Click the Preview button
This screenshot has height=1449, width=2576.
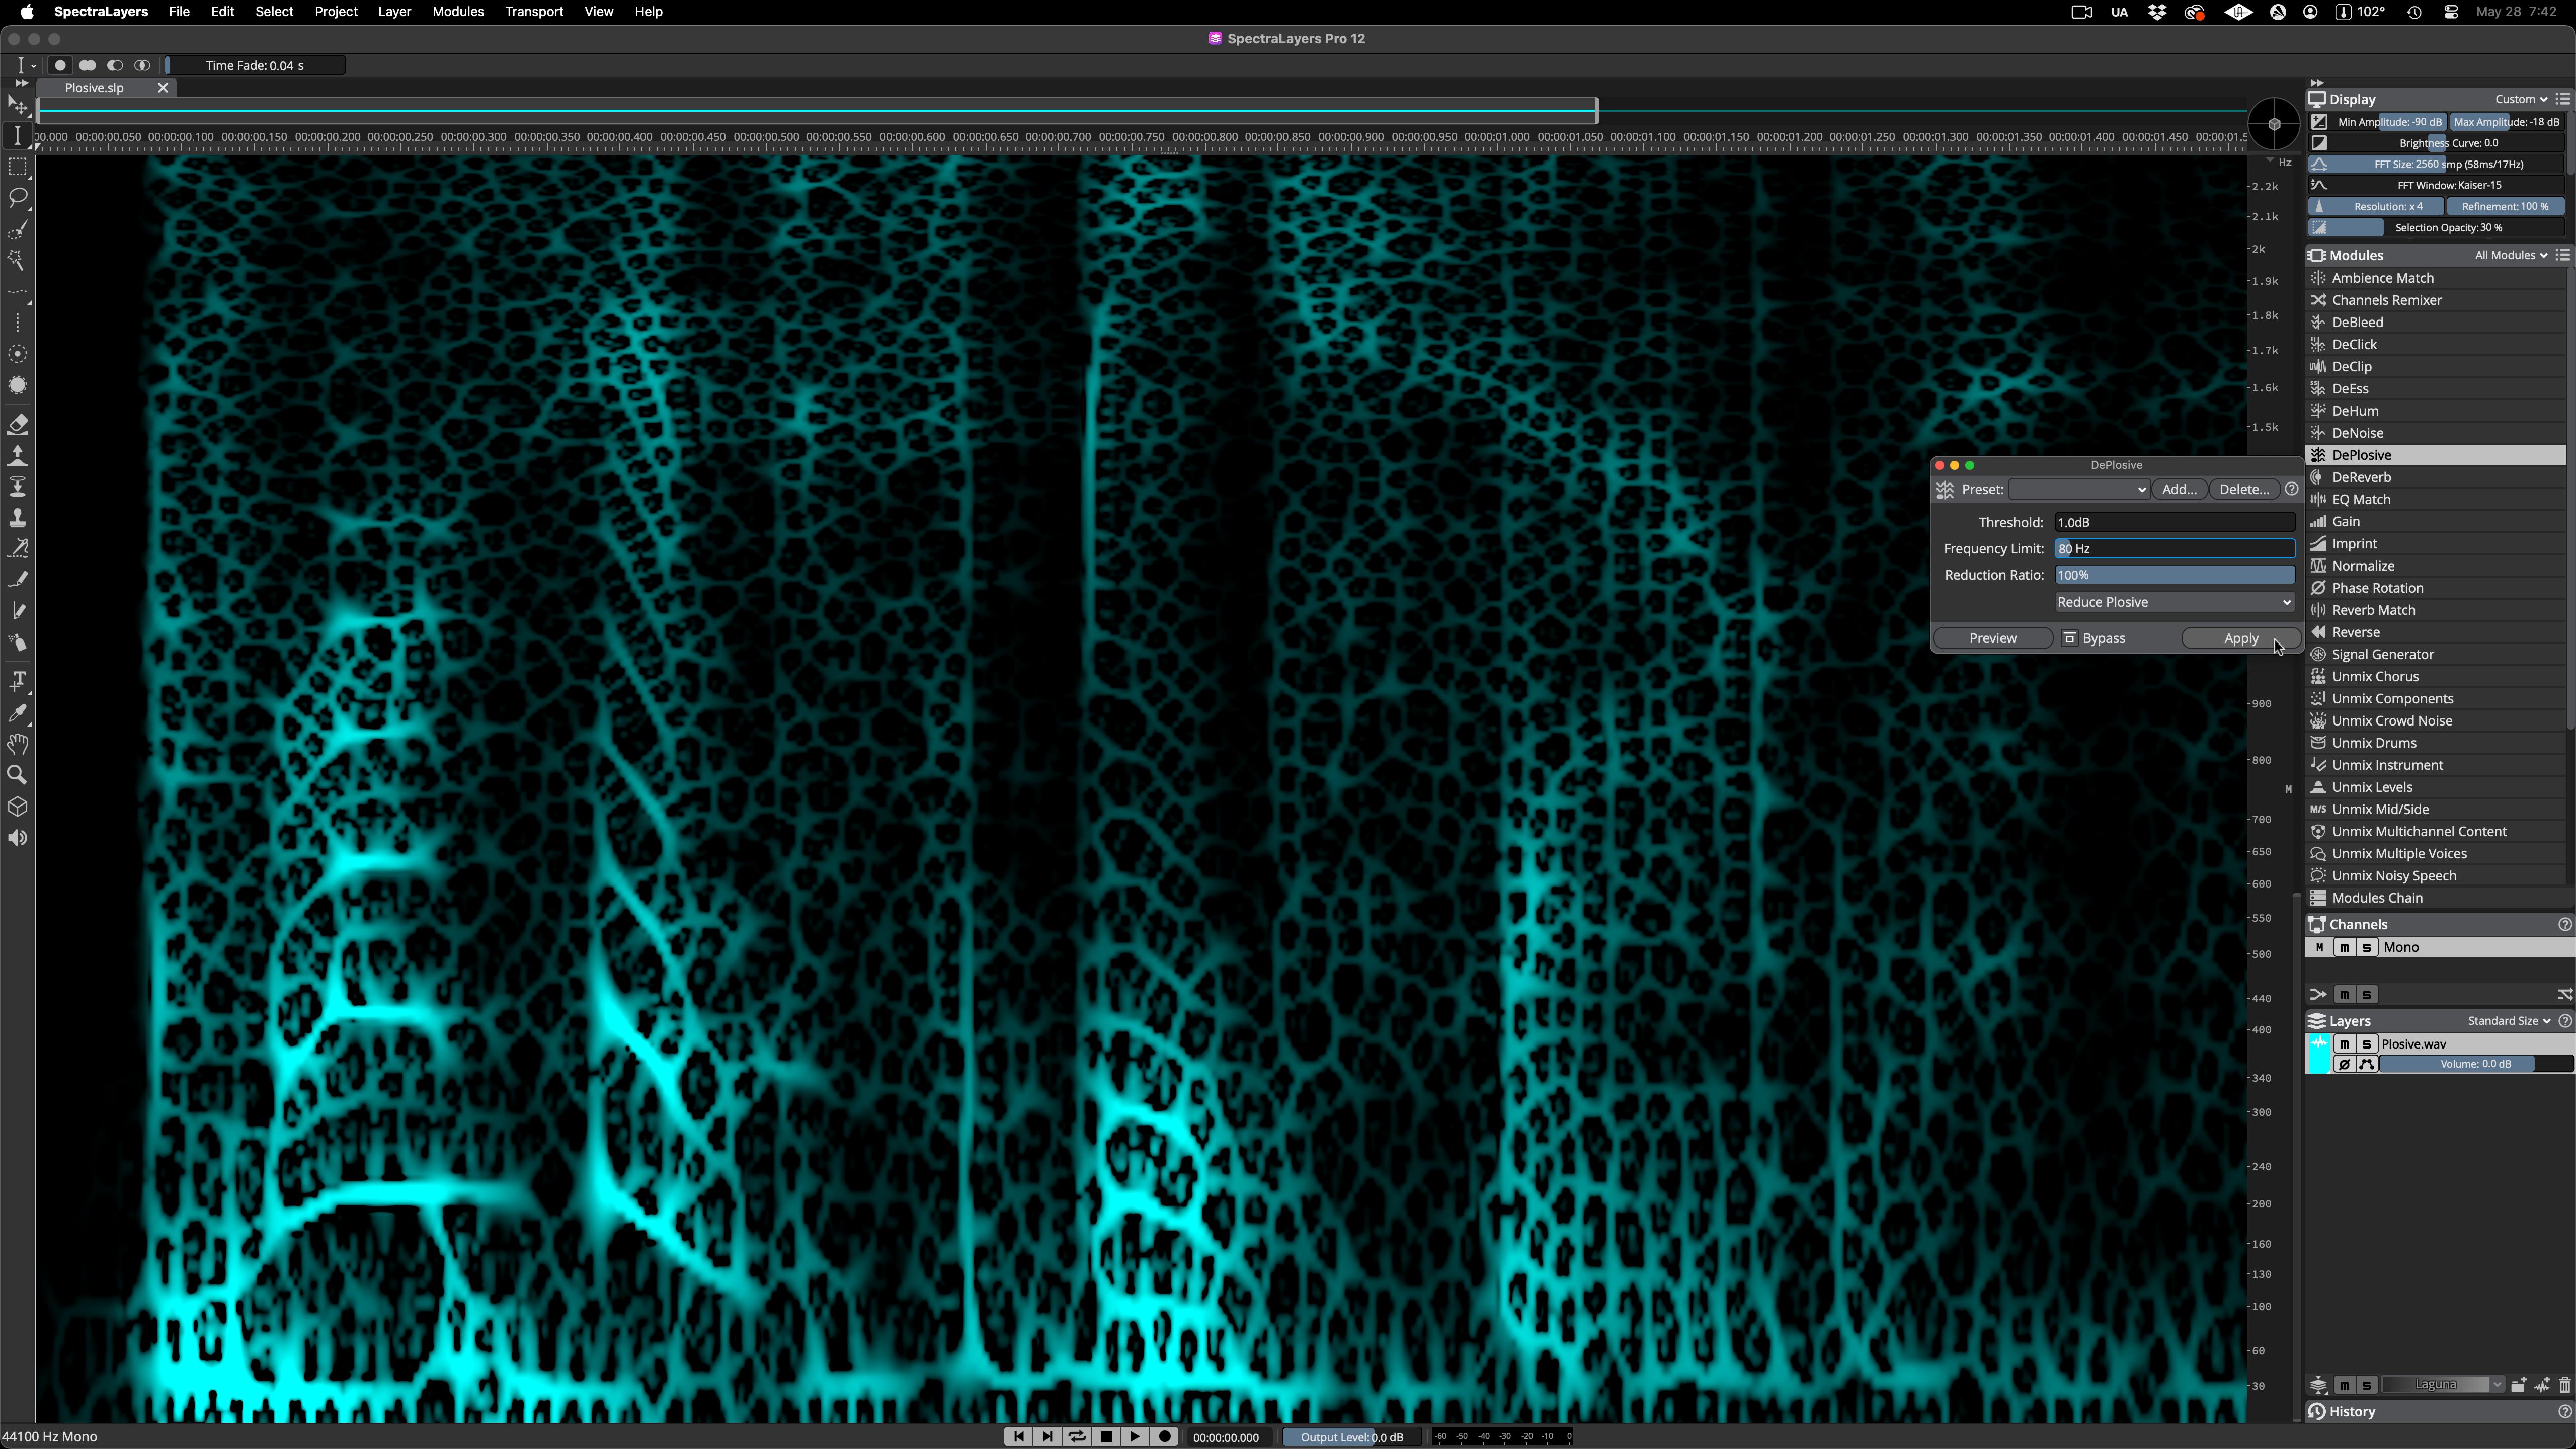point(1992,638)
